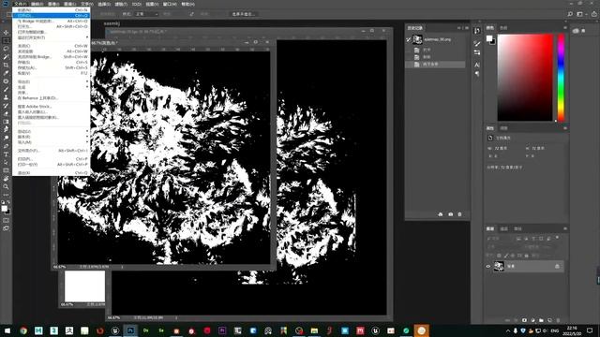This screenshot has height=337, width=600.
Task: Select the Spot Healing Brush tool
Action: [6, 81]
